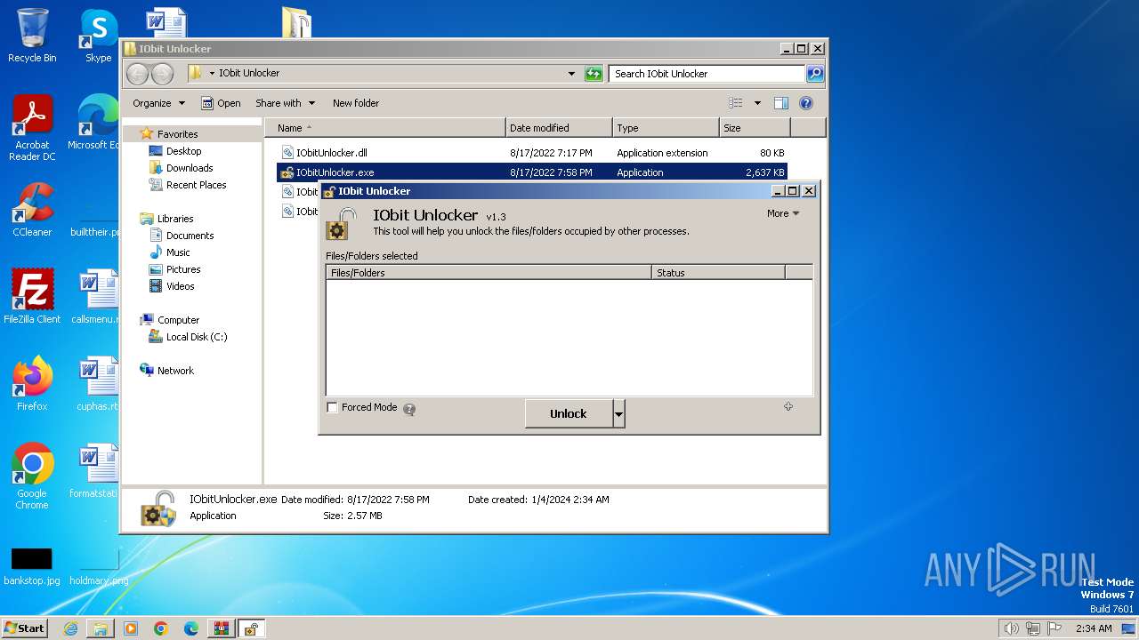Viewport: 1139px width, 640px height.
Task: Open Pictures library
Action: tap(183, 269)
